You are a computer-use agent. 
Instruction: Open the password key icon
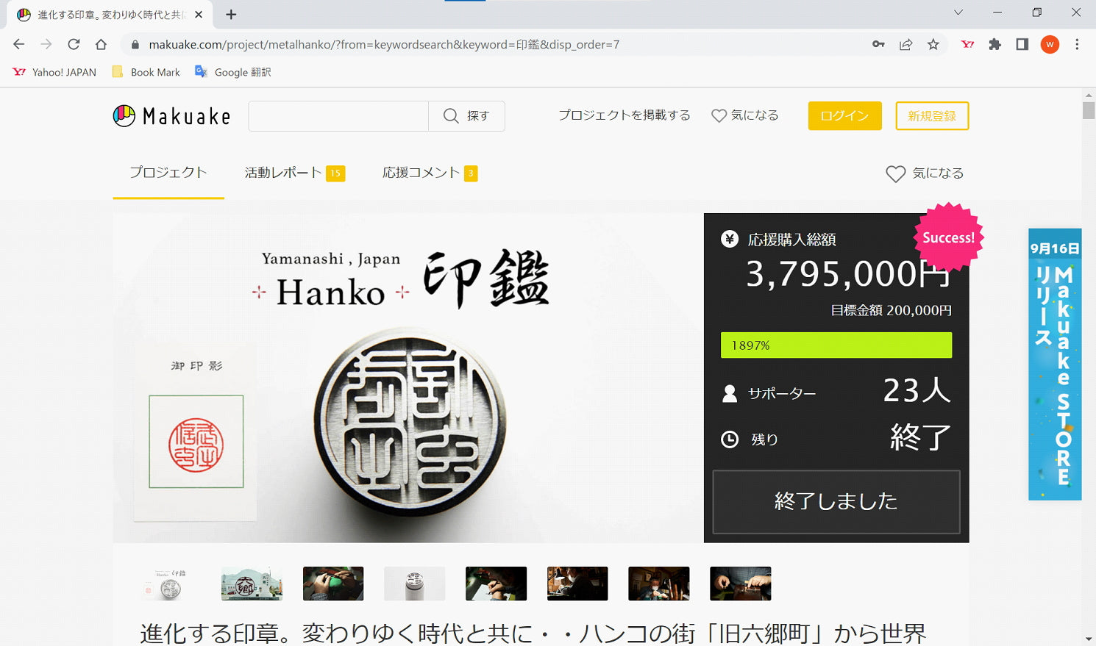coord(878,44)
